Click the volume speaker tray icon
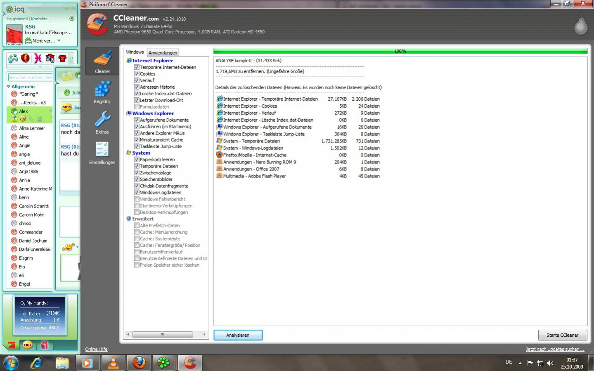 click(550, 363)
